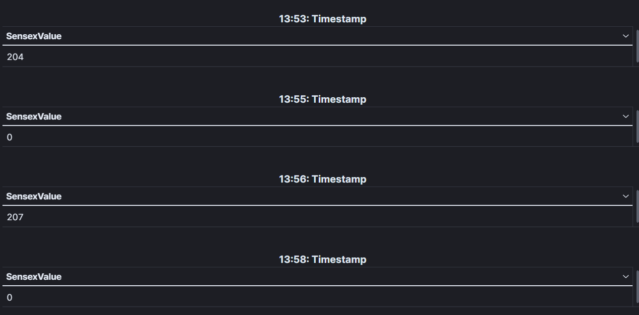Open column menu chevron in 13:56 panel
Viewport: 639px width, 315px height.
[625, 196]
